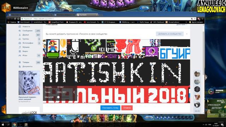Click the translate icon in address bar

192,19
